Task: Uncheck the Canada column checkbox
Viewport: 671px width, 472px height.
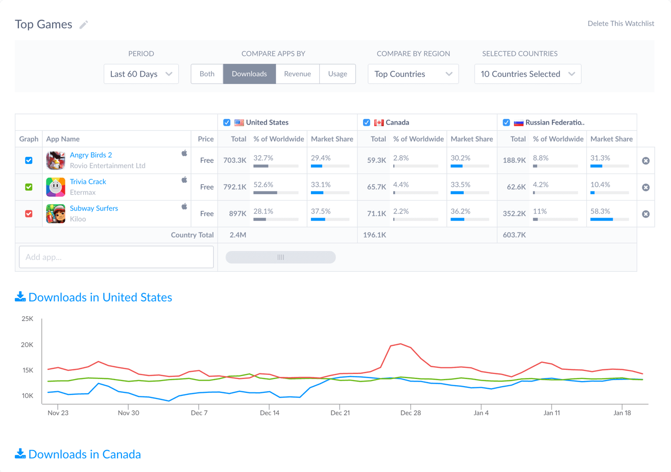Action: click(x=367, y=123)
